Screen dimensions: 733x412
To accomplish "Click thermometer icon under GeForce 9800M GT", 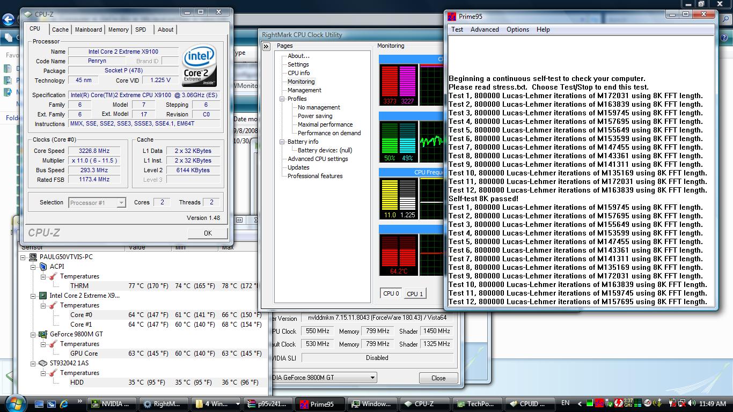I will tap(53, 344).
